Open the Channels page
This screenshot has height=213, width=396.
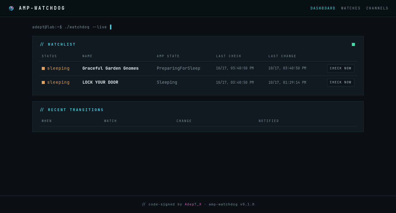click(x=377, y=9)
